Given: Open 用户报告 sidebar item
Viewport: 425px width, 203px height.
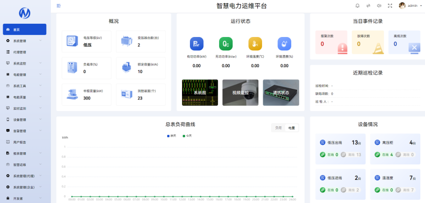Looking at the screenshot, I should (24, 142).
